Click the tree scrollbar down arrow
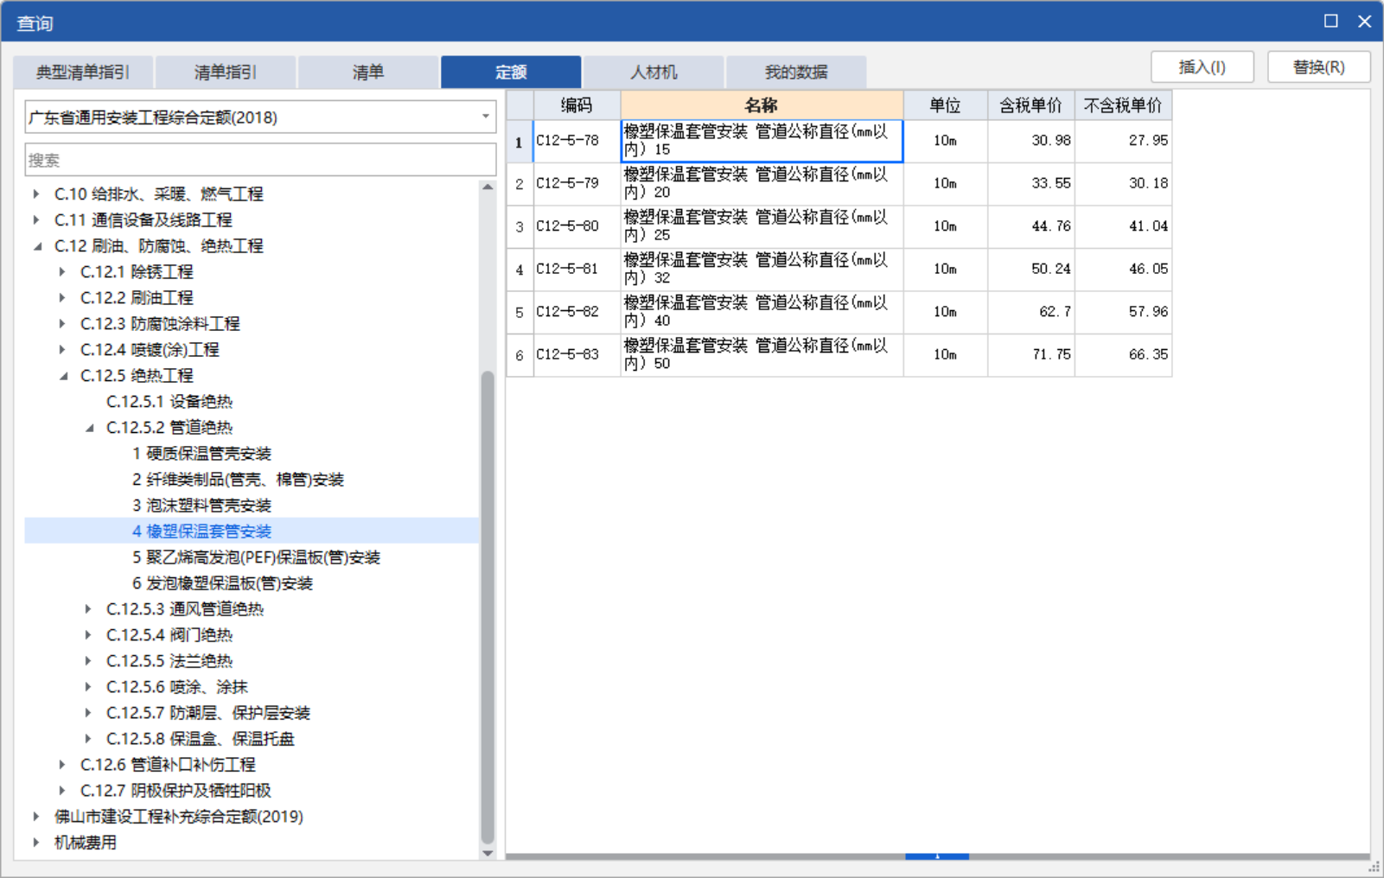This screenshot has height=878, width=1384. click(488, 853)
